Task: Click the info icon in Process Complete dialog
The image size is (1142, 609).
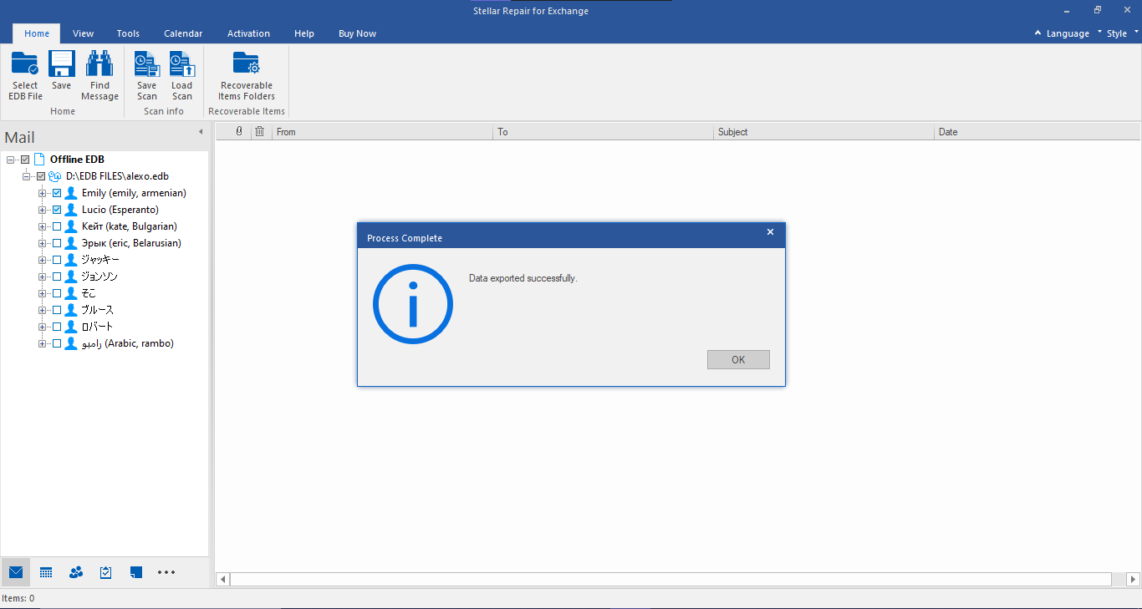Action: (412, 304)
